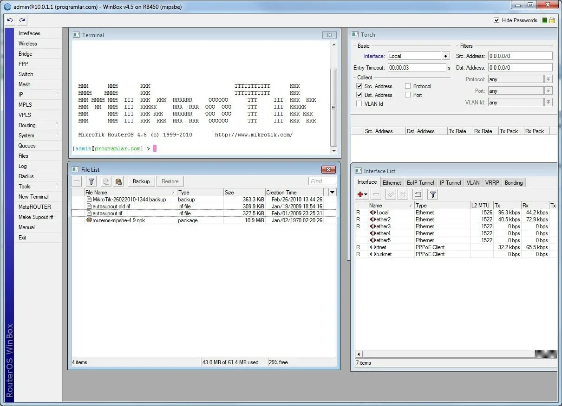This screenshot has height=406, width=562.
Task: Open the filter funnel in Interface List toolbar
Action: [432, 194]
